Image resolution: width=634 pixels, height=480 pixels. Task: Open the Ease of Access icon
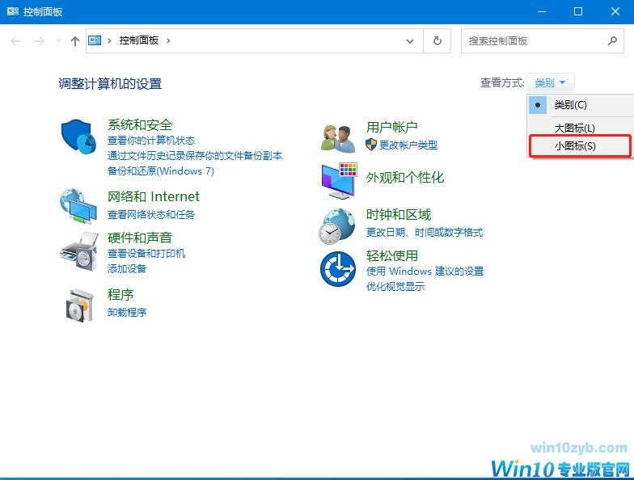[338, 269]
